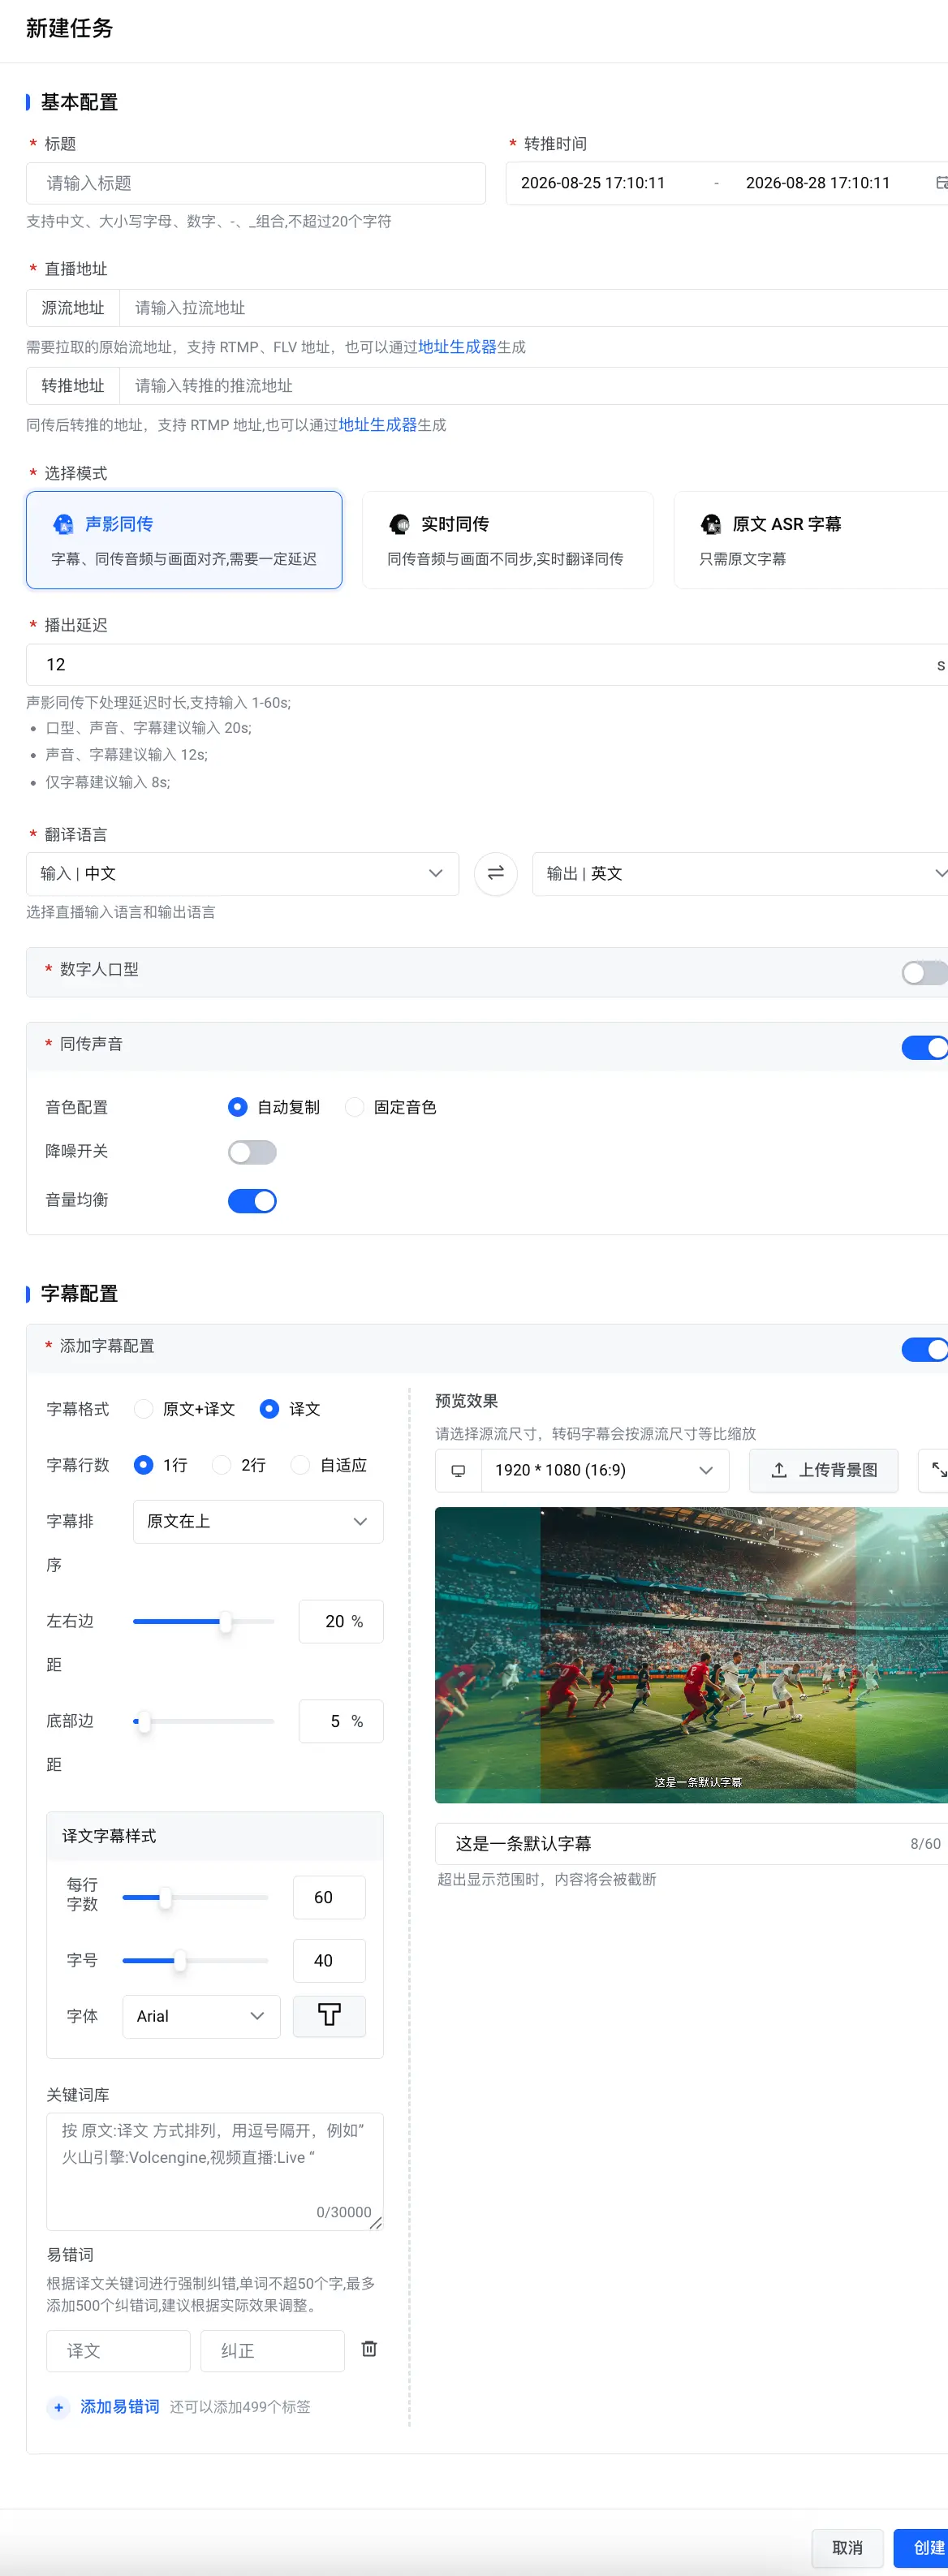Click the 取消 button
The width and height of the screenshot is (948, 2576).
pyautogui.click(x=848, y=2548)
